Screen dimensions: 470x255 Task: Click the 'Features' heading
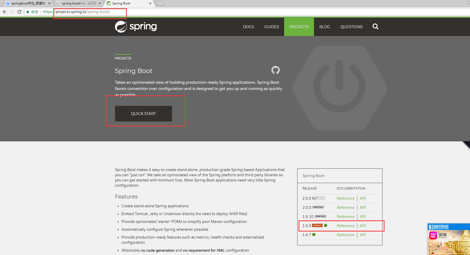tap(126, 197)
